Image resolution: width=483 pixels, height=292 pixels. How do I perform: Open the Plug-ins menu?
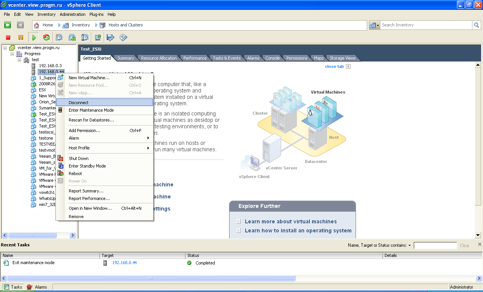[x=96, y=14]
